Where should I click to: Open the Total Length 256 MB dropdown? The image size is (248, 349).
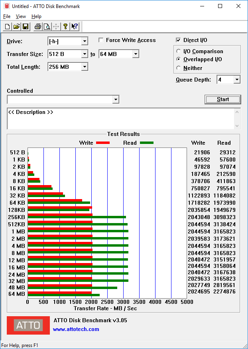[85, 67]
